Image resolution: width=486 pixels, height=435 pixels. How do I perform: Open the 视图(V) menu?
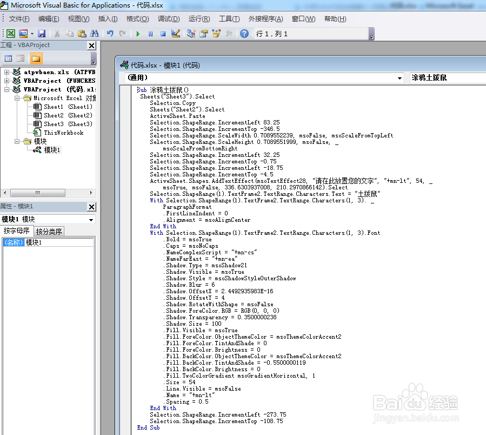[x=79, y=19]
